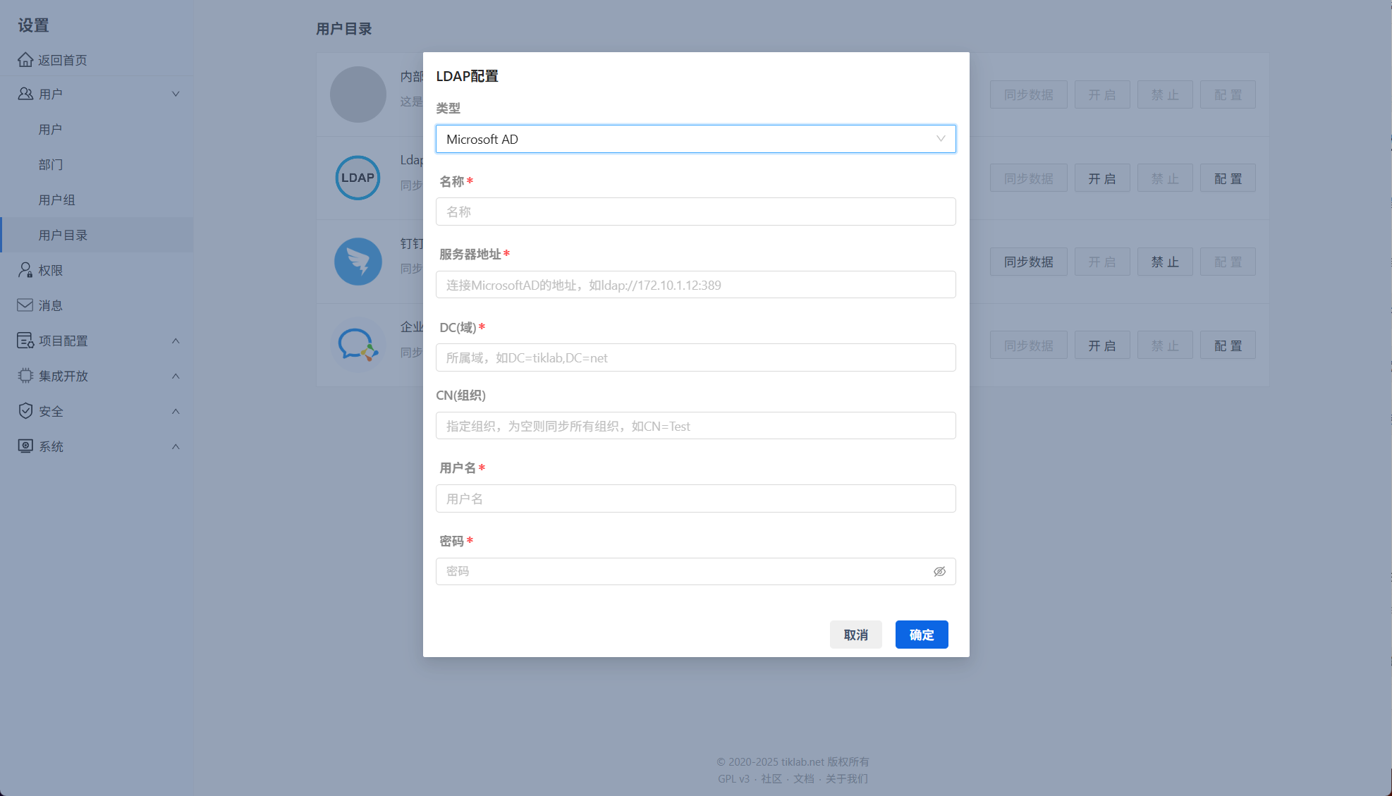Viewport: 1392px width, 796px height.
Task: Click the 安全 security shield icon
Action: [x=25, y=411]
